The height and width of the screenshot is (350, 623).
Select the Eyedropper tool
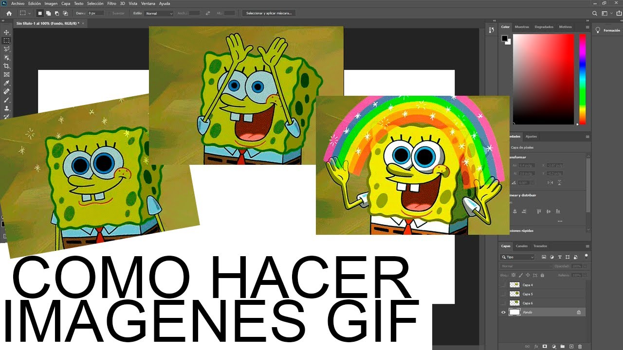pyautogui.click(x=6, y=83)
